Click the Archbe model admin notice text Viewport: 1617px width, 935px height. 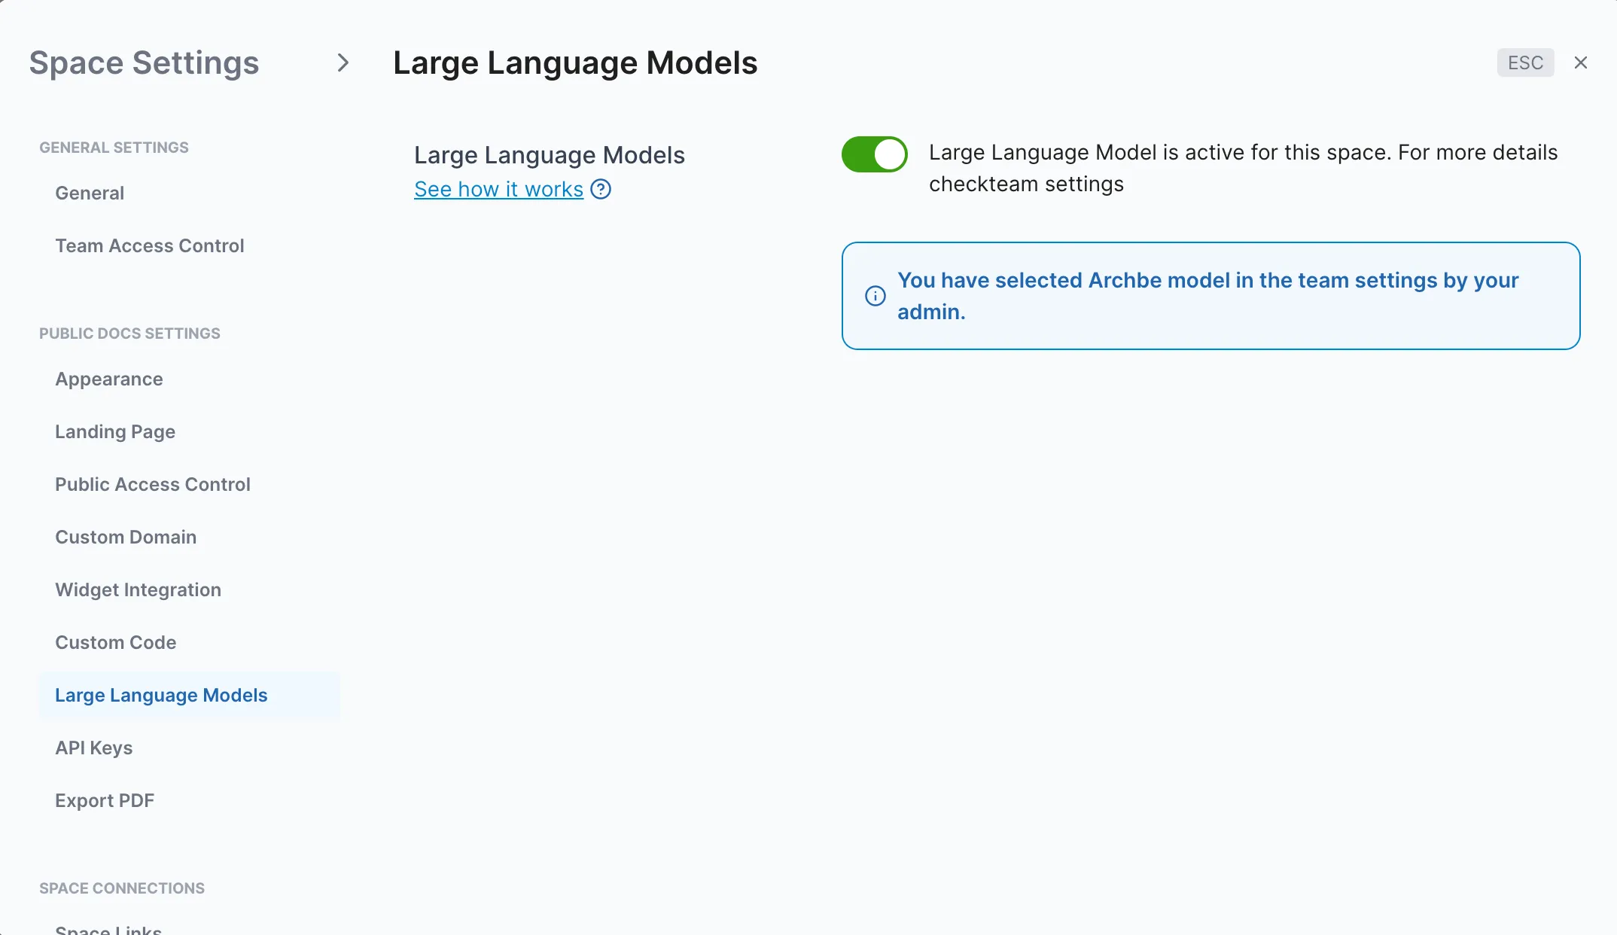tap(1207, 296)
